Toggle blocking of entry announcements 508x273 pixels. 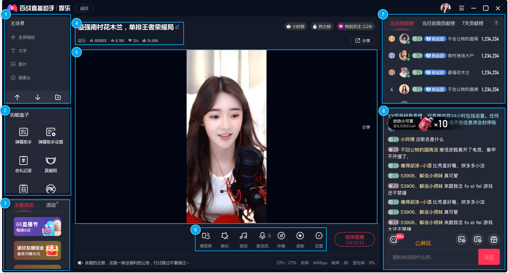click(x=477, y=240)
